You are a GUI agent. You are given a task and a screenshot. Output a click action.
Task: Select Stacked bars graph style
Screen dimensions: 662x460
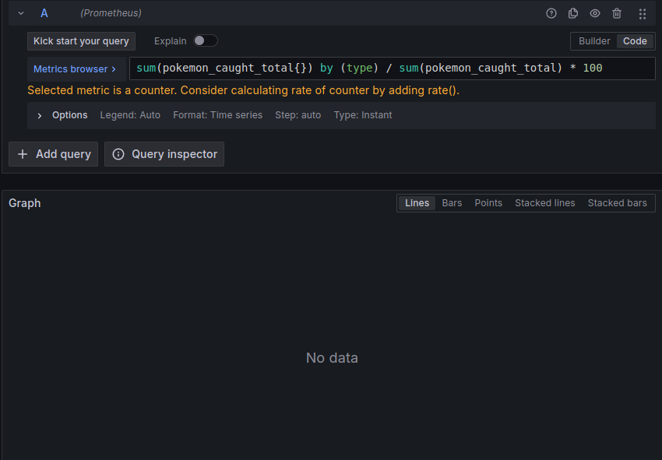click(617, 203)
